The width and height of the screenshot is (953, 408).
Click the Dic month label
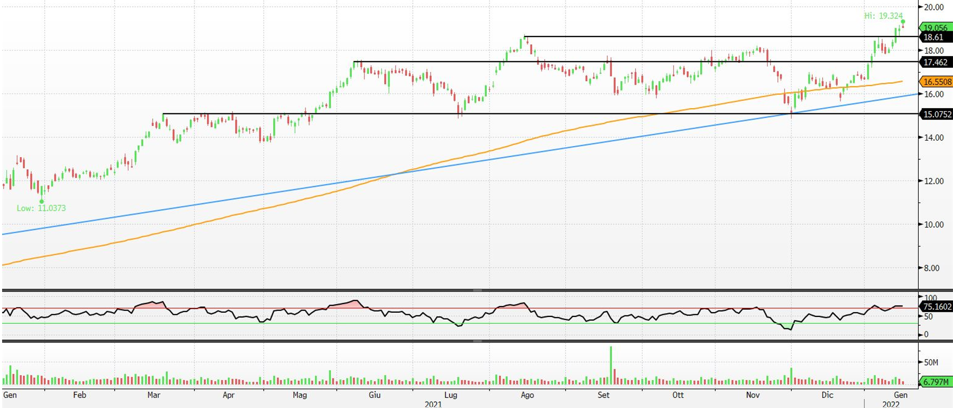[827, 395]
